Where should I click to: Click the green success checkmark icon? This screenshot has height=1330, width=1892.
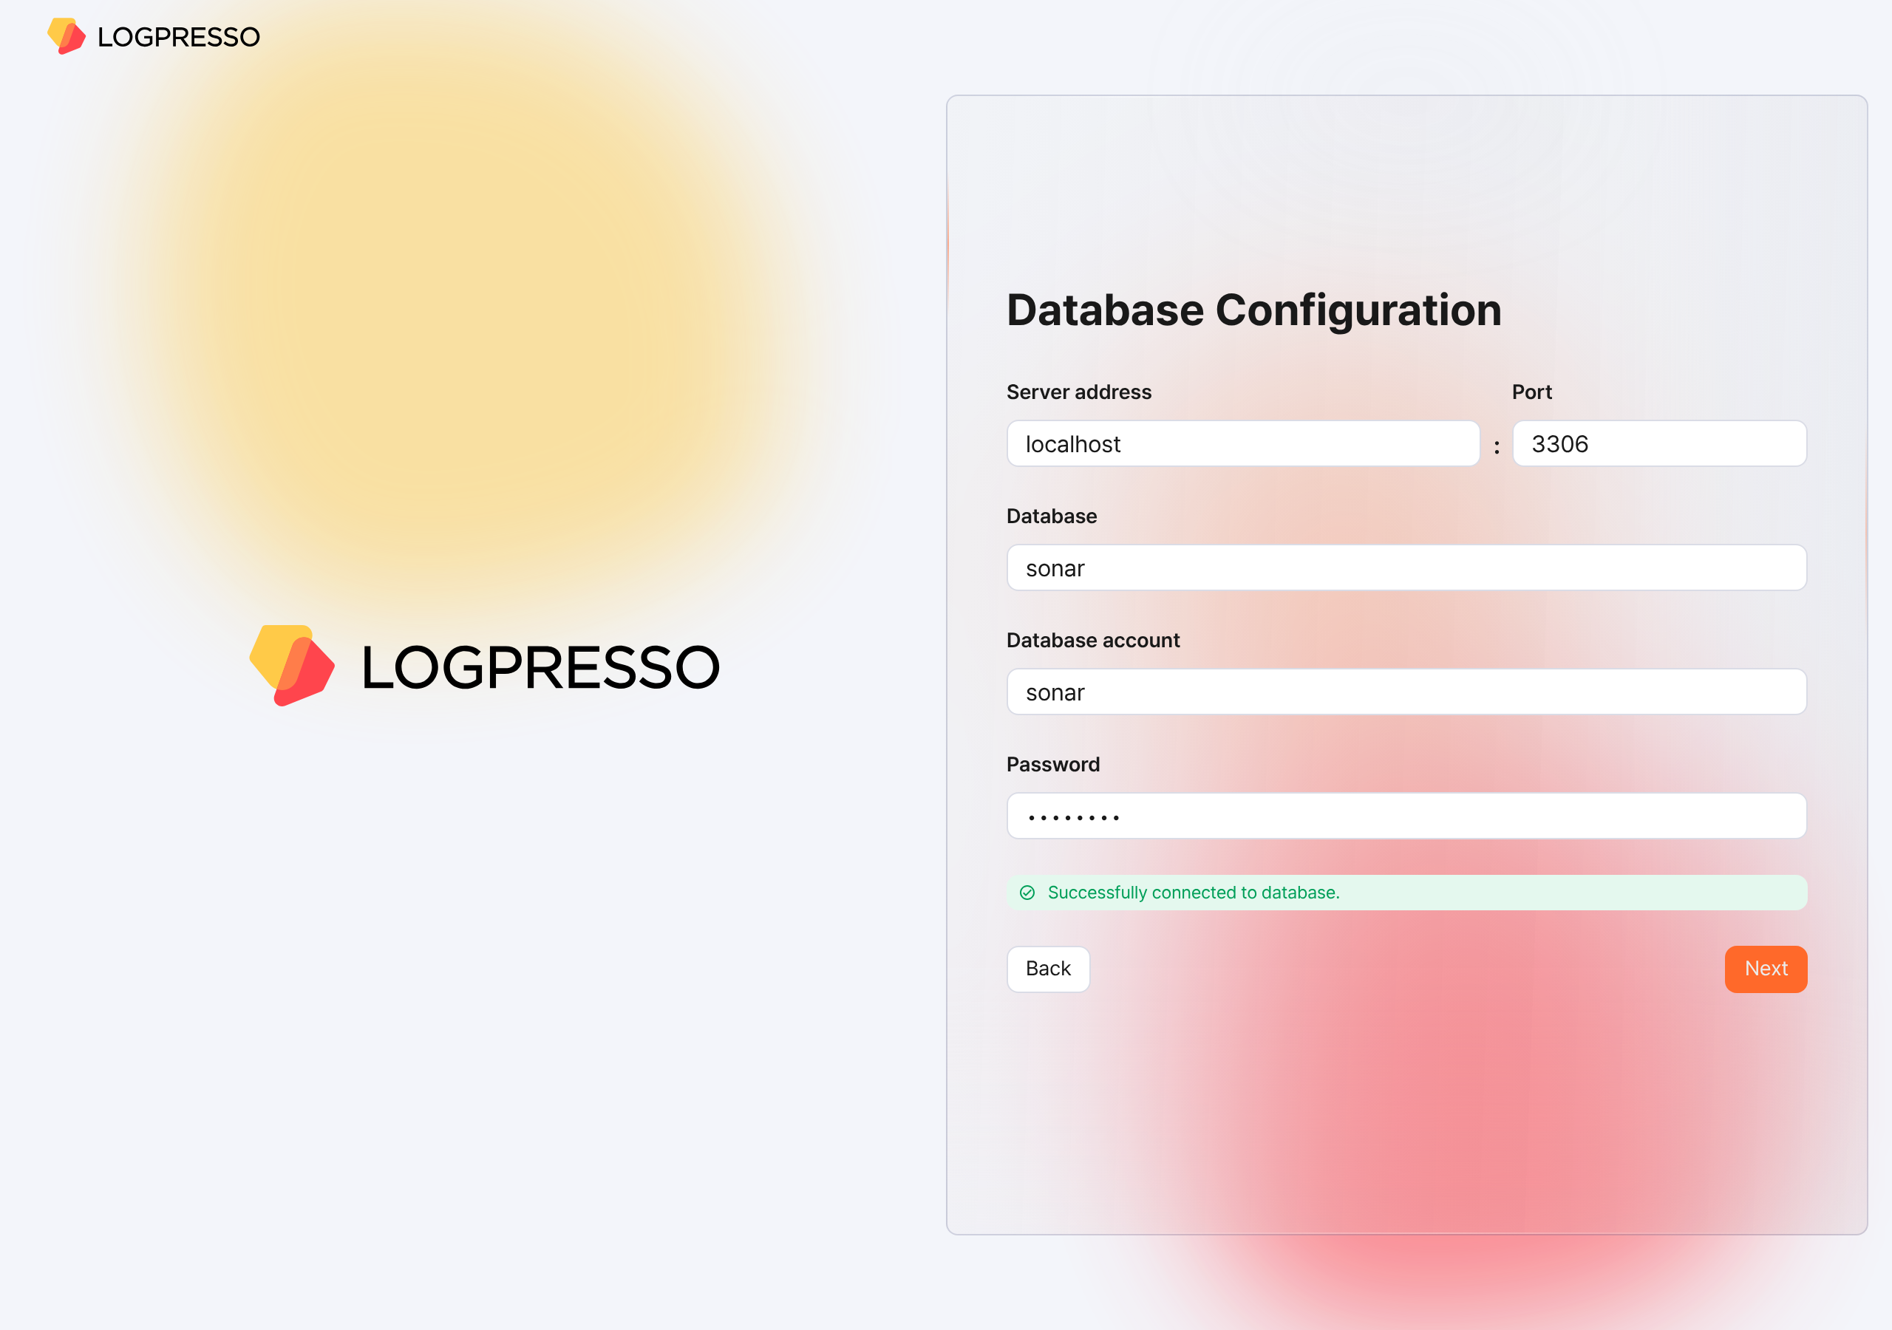1027,893
